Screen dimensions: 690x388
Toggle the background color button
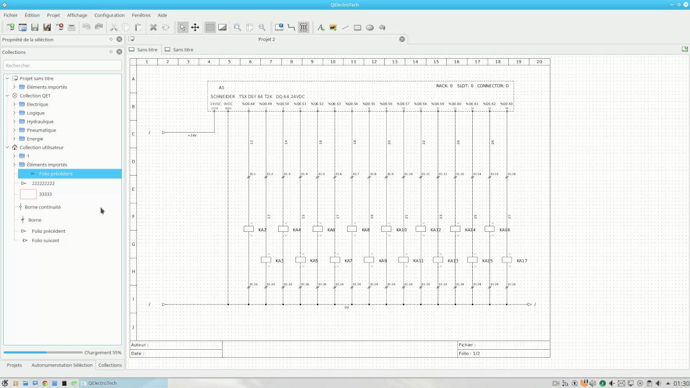coord(222,27)
